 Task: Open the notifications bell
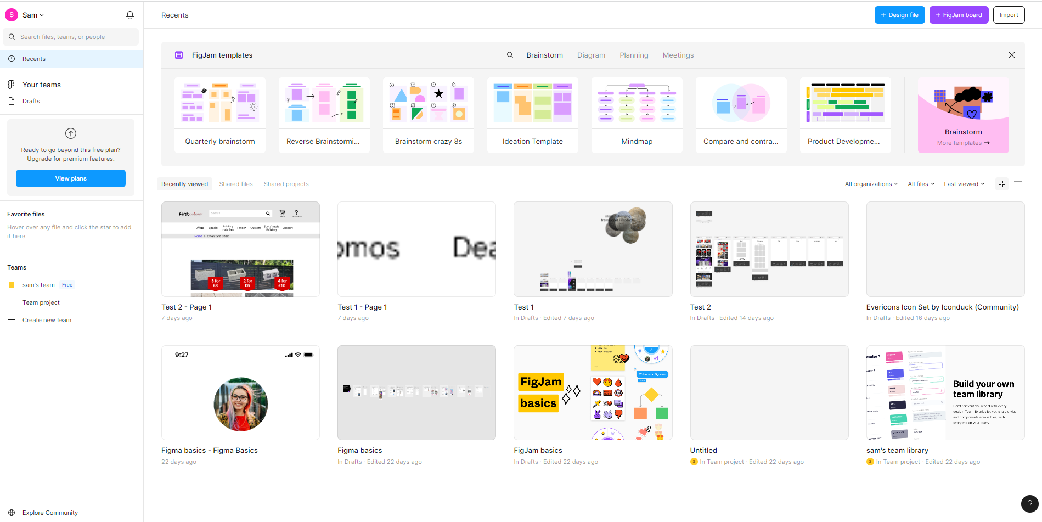(130, 15)
